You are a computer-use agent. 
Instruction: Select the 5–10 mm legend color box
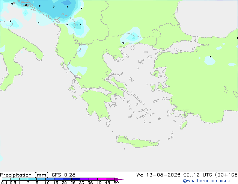[x=41, y=179]
